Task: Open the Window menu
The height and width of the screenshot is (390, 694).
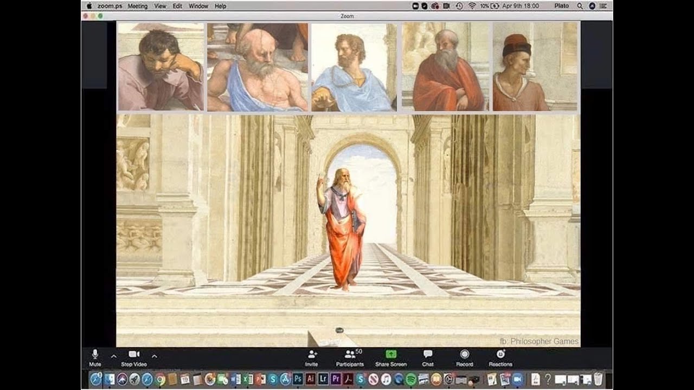Action: [x=198, y=6]
